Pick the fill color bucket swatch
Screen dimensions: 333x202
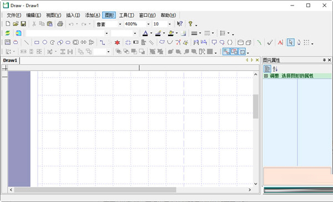171,33
